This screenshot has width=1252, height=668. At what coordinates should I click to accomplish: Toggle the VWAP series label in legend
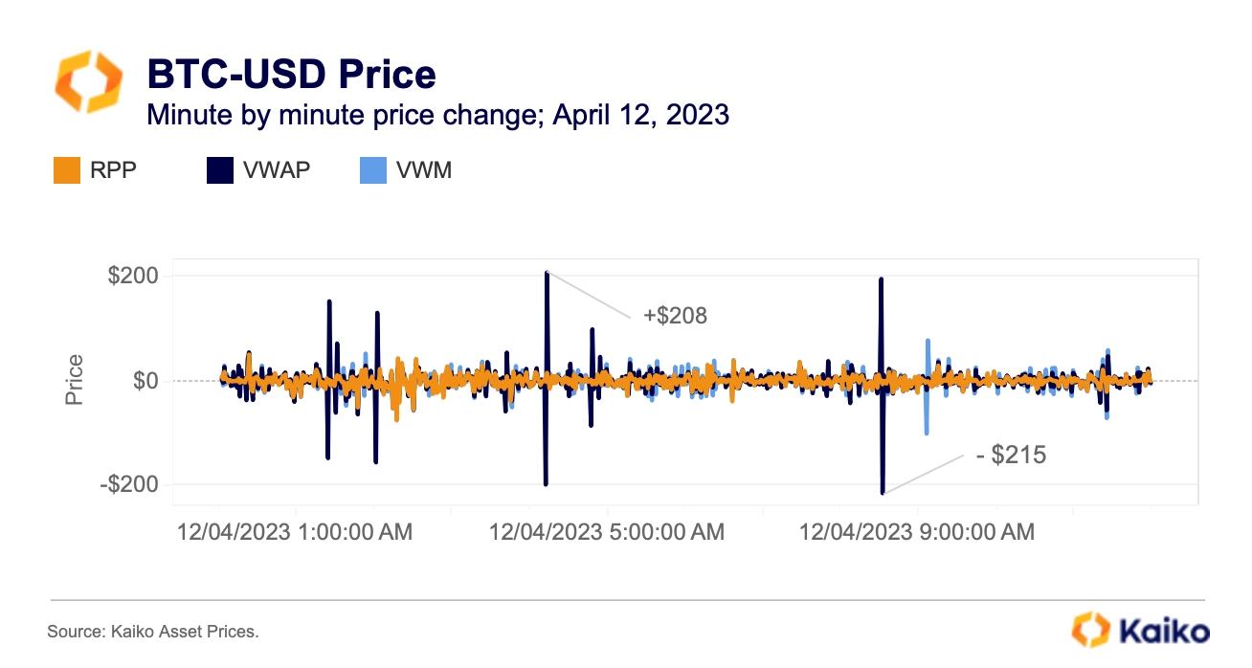(x=277, y=171)
